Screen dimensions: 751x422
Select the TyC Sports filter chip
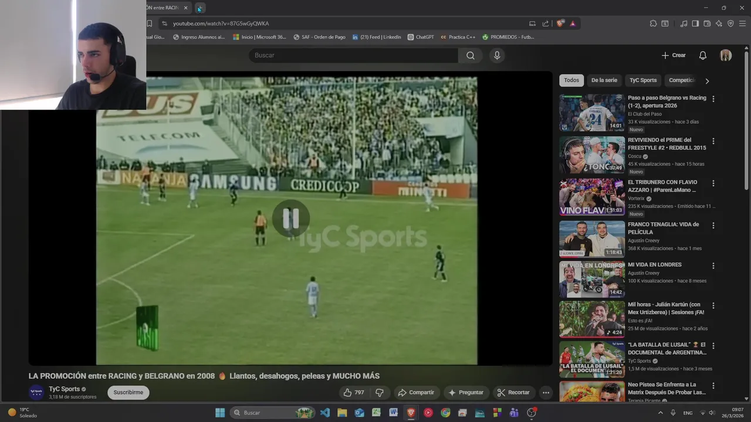[x=643, y=80]
